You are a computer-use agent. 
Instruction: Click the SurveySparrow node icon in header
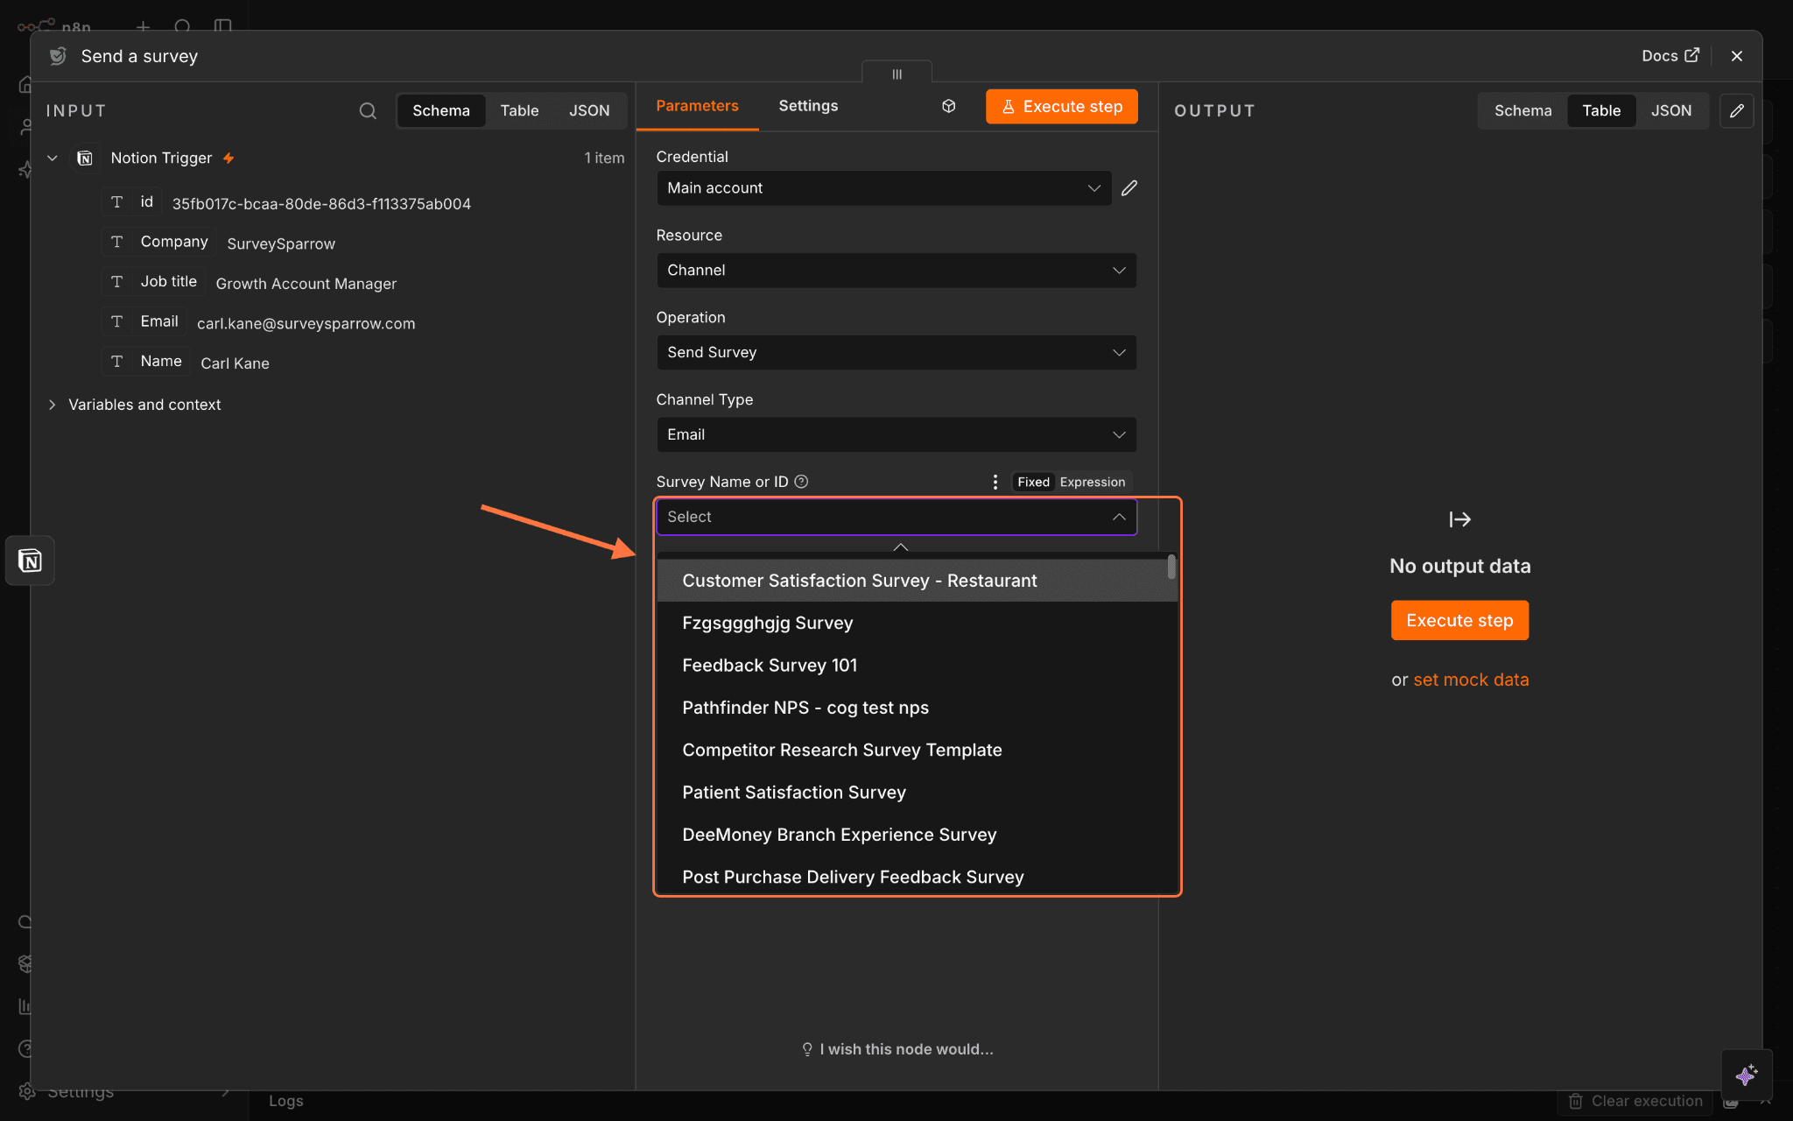(x=58, y=56)
